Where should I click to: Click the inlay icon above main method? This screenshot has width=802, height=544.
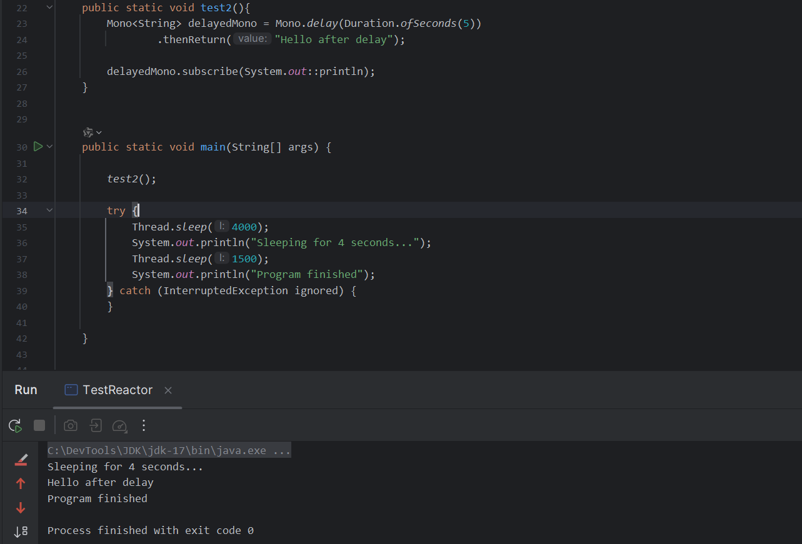coord(88,132)
